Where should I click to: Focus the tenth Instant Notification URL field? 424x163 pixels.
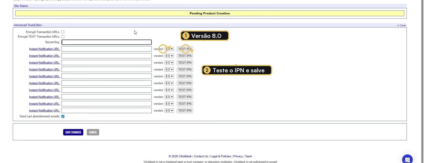click(x=107, y=111)
